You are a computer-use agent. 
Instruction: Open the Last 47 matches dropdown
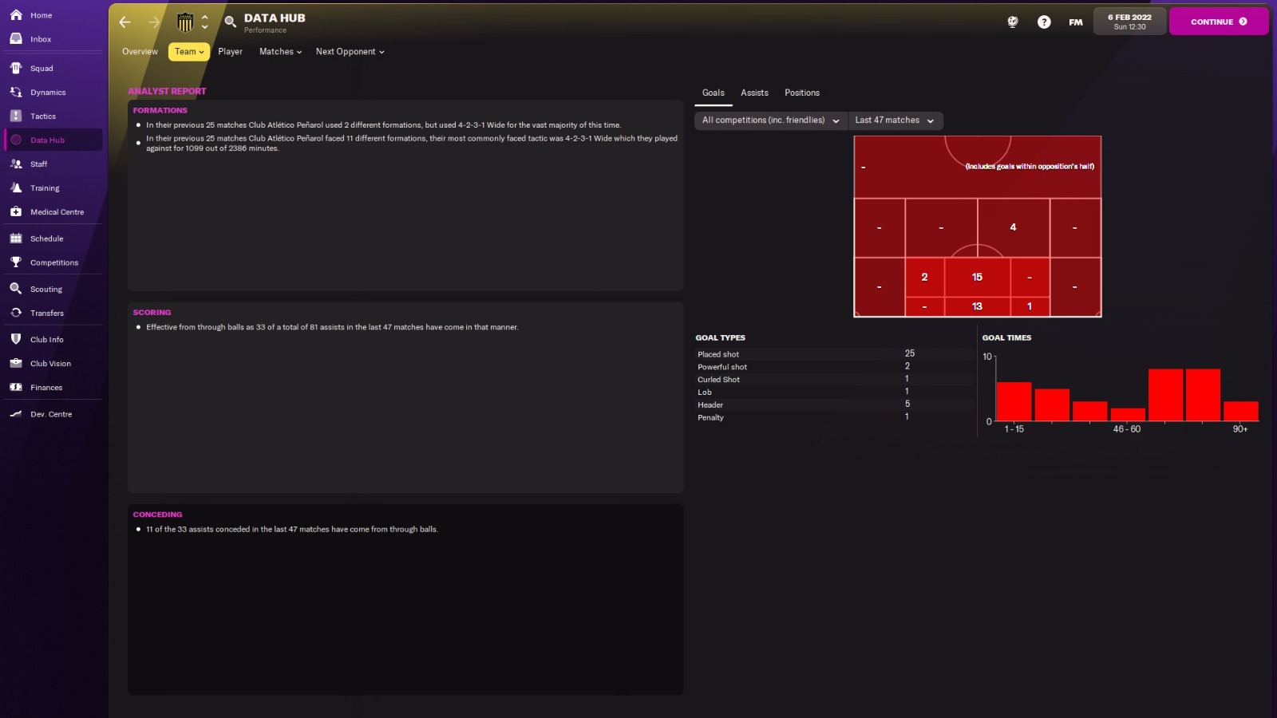tap(895, 120)
